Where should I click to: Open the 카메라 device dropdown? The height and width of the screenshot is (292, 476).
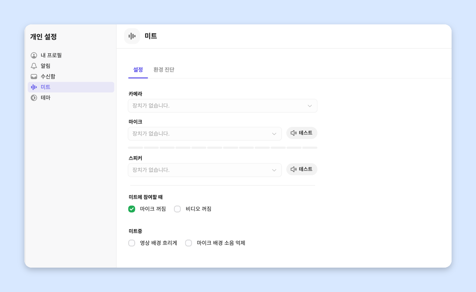click(222, 106)
